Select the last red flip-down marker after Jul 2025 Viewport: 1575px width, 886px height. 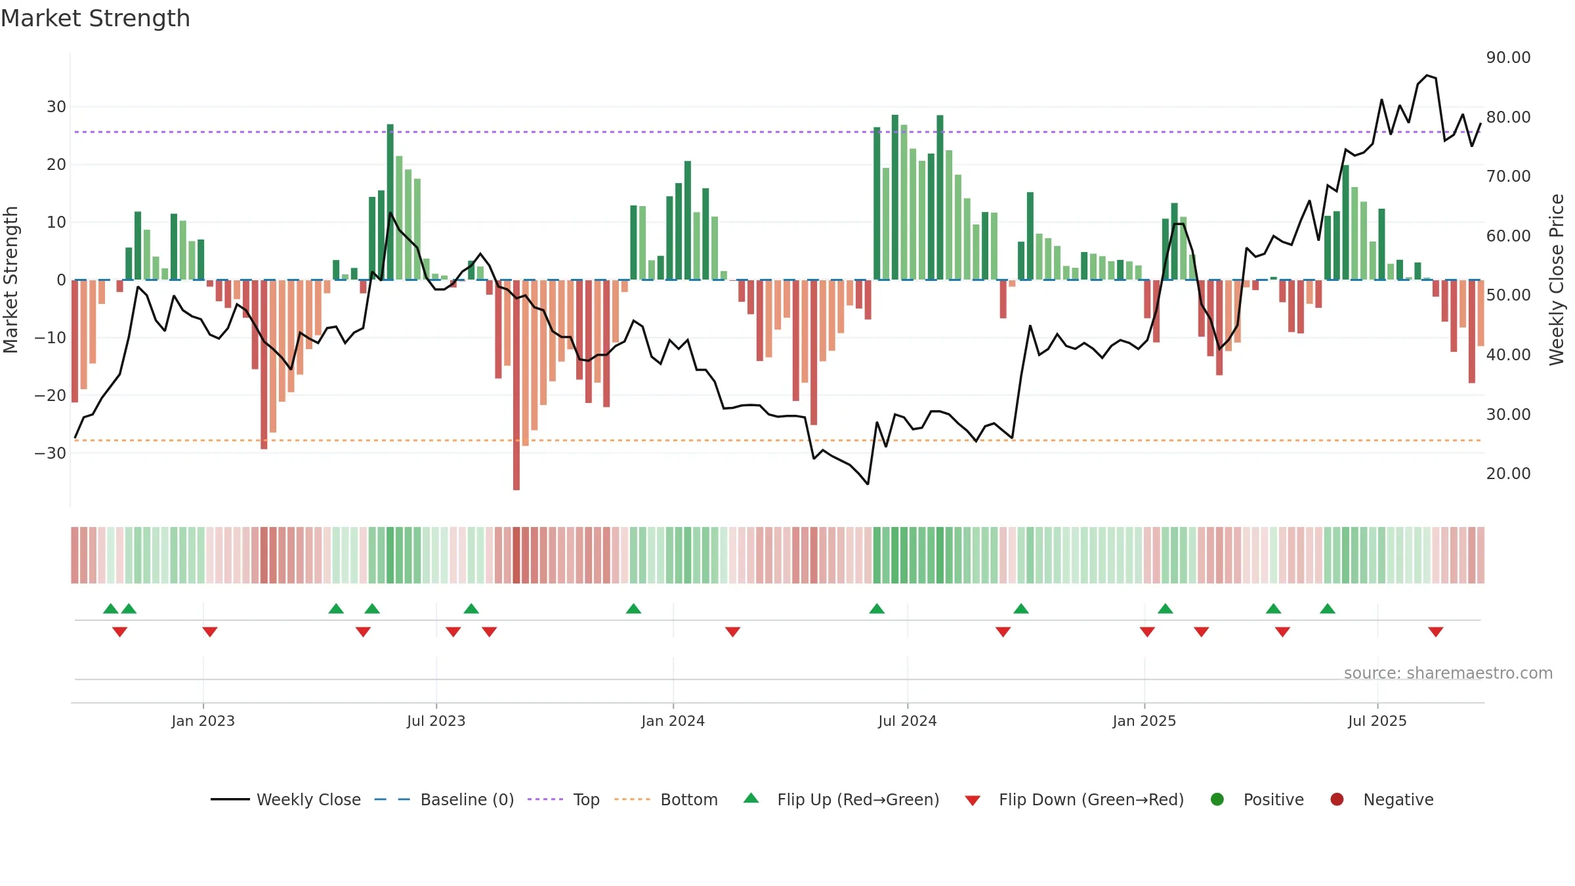pyautogui.click(x=1435, y=632)
